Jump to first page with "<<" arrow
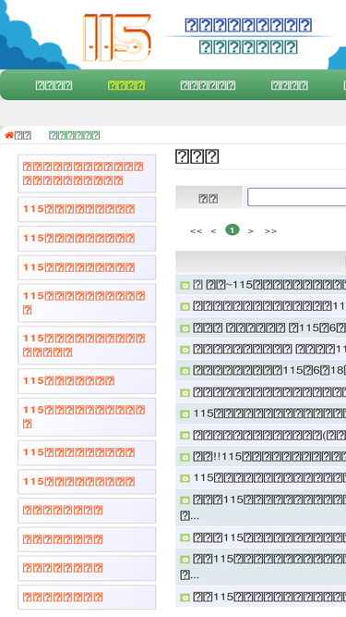Image resolution: width=346 pixels, height=617 pixels. [x=197, y=231]
